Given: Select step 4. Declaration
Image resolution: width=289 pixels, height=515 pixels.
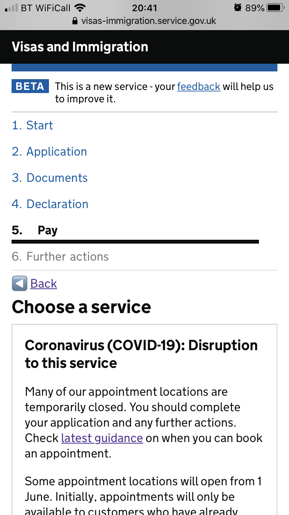Looking at the screenshot, I should tap(50, 204).
